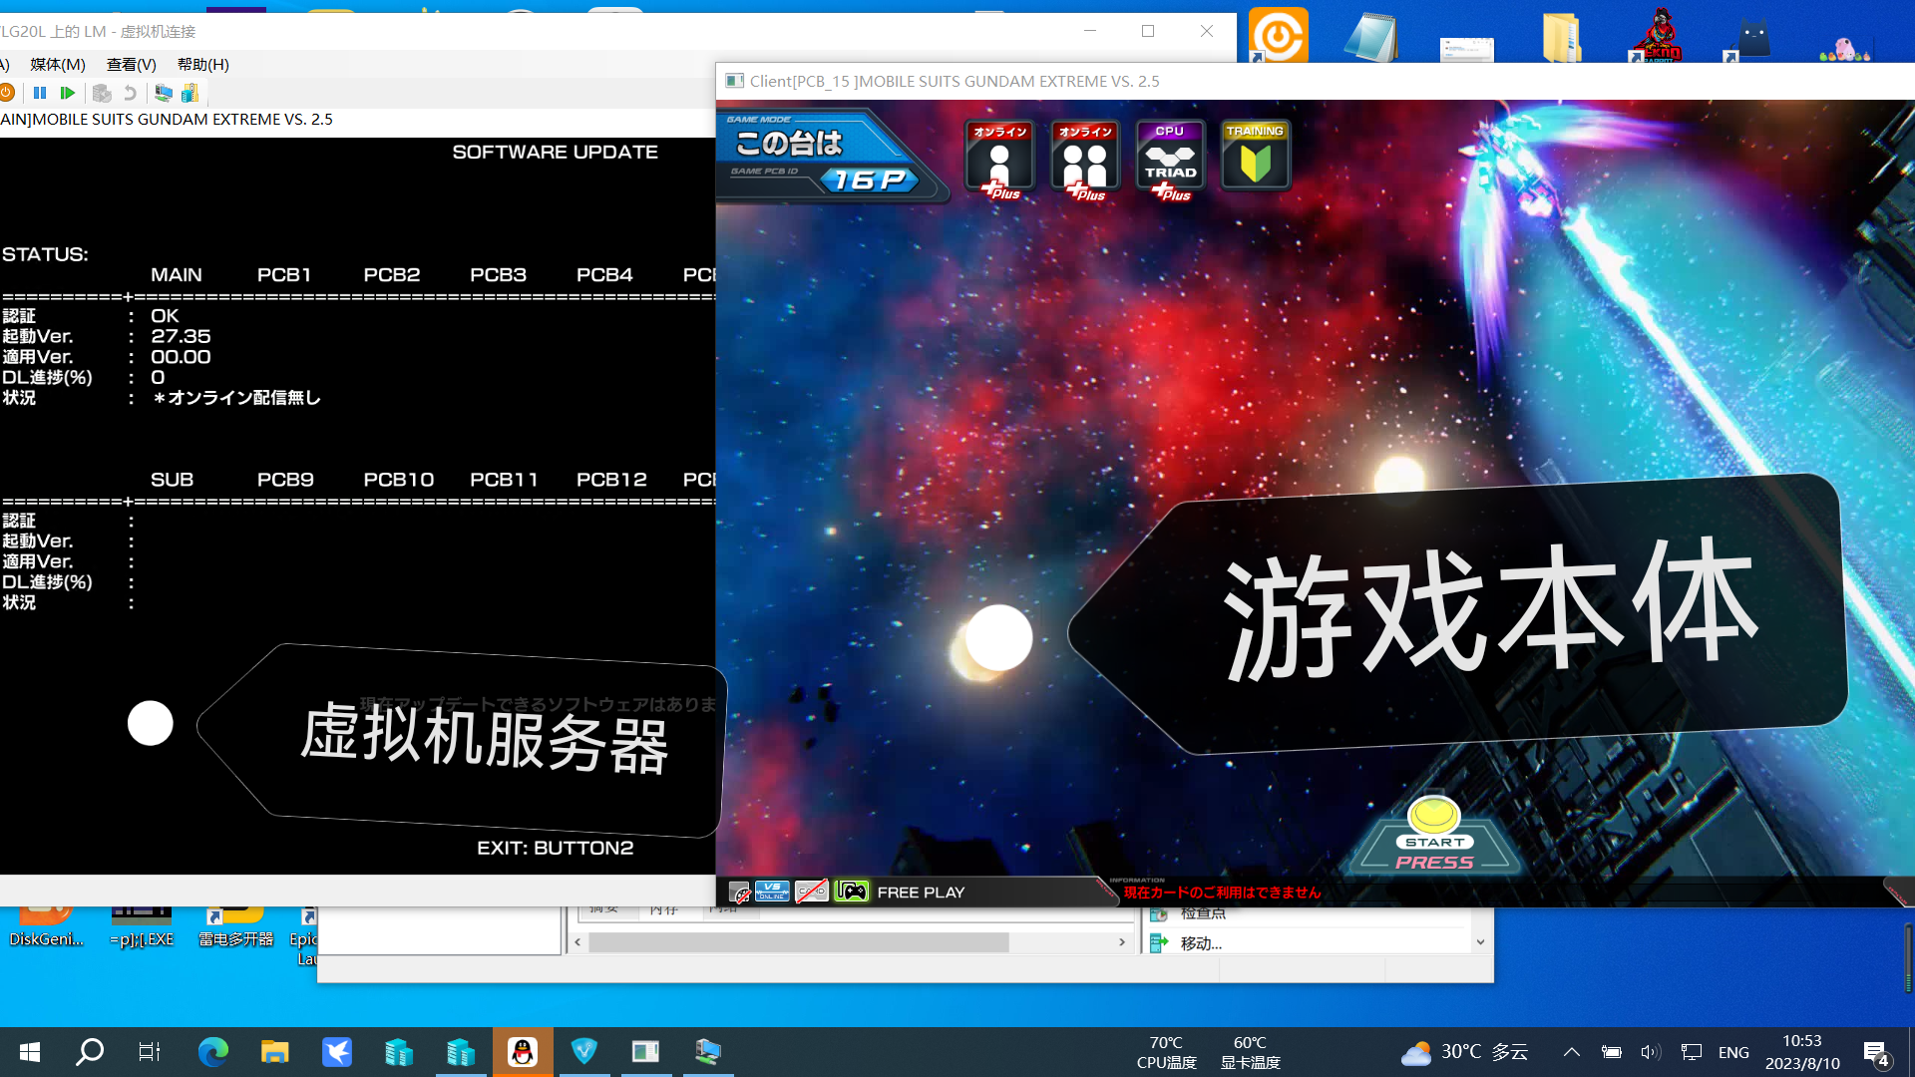Open the blue bird app on taskbar
This screenshot has width=1915, height=1077.
click(337, 1051)
